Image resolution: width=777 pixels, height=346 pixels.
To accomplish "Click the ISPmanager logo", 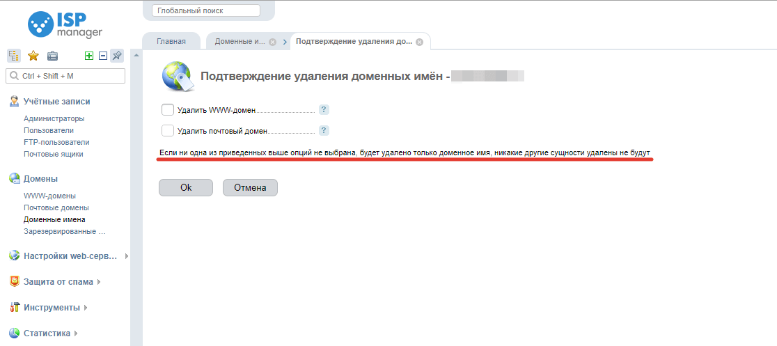I will coord(65,24).
